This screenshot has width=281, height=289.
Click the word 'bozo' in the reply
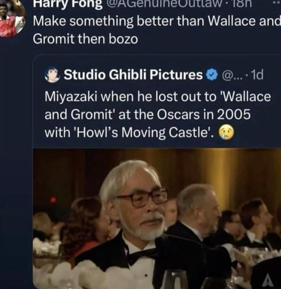(123, 39)
